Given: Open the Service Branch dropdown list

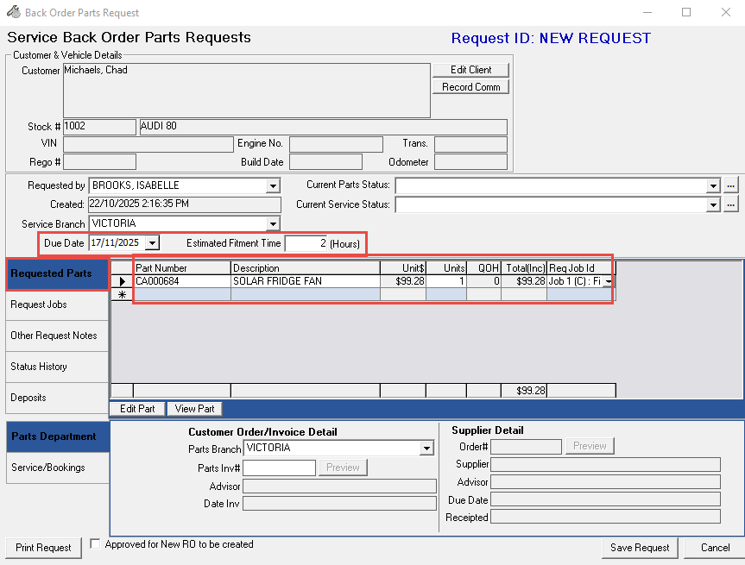Looking at the screenshot, I should (273, 224).
